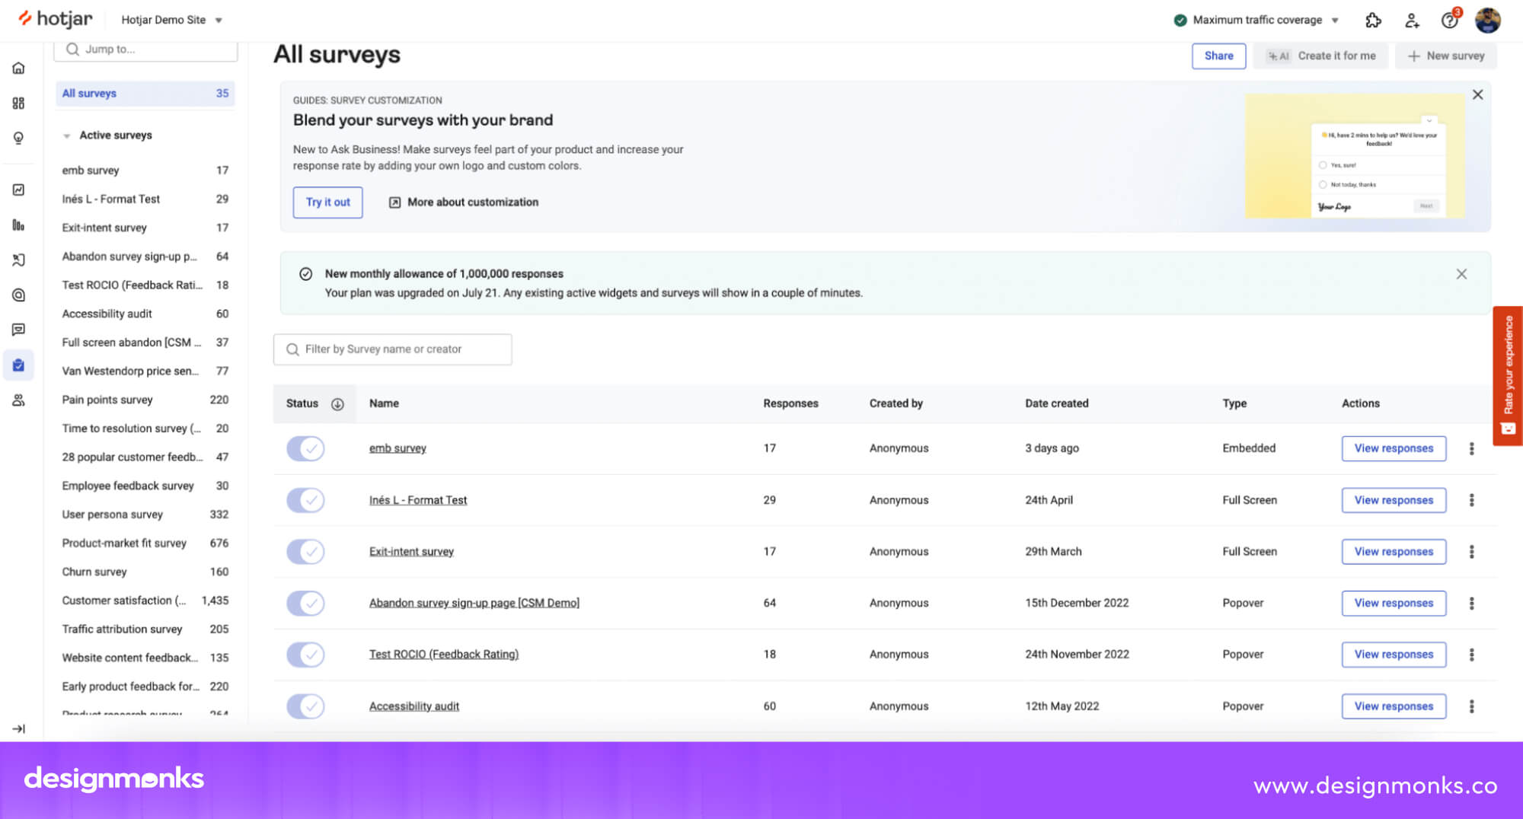Expand the sidebar with the arrow icon
The width and height of the screenshot is (1523, 819).
pyautogui.click(x=18, y=728)
